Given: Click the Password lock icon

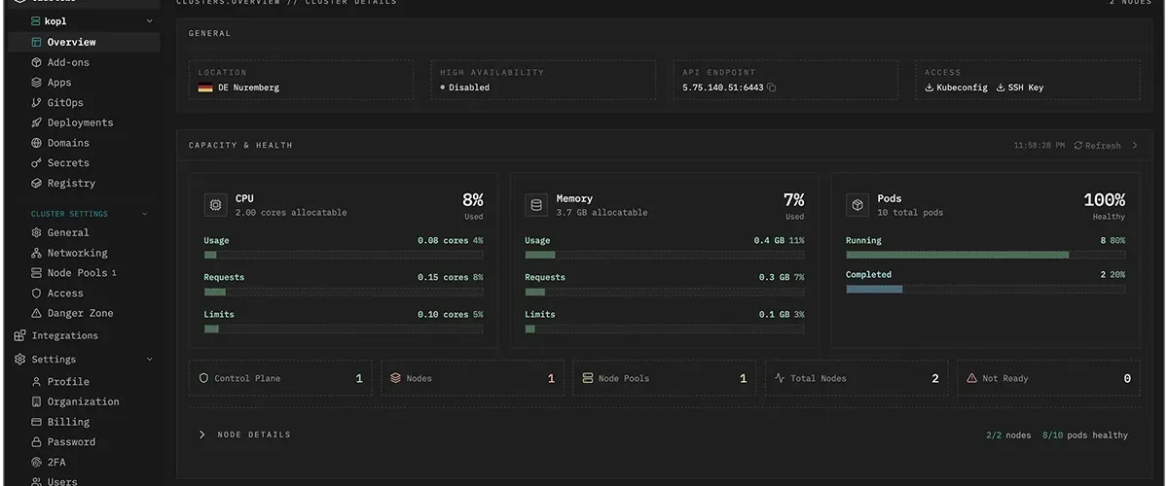Looking at the screenshot, I should (37, 441).
